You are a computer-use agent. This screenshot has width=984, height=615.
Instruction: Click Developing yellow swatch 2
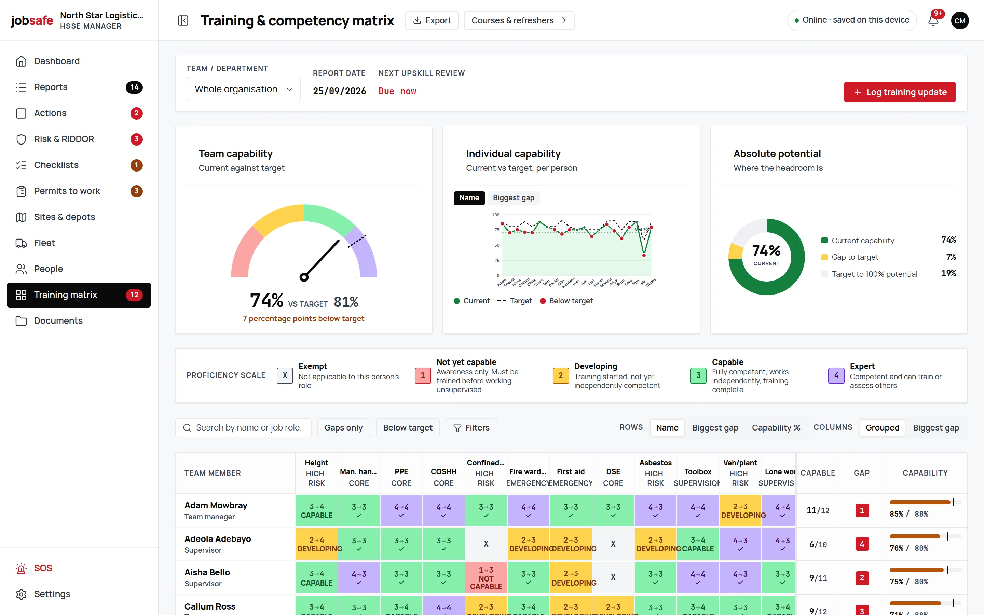pos(561,375)
